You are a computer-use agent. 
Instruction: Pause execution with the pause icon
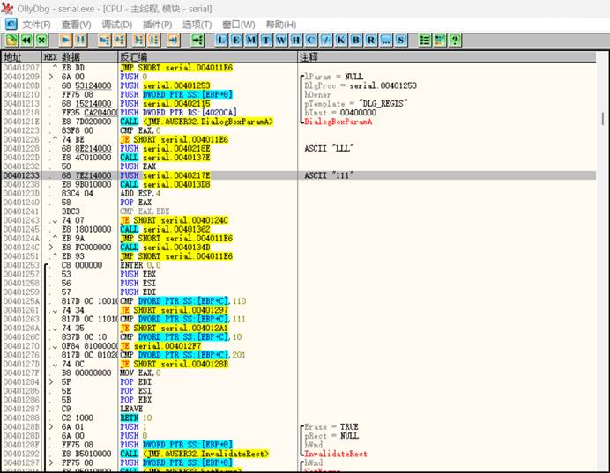click(80, 41)
